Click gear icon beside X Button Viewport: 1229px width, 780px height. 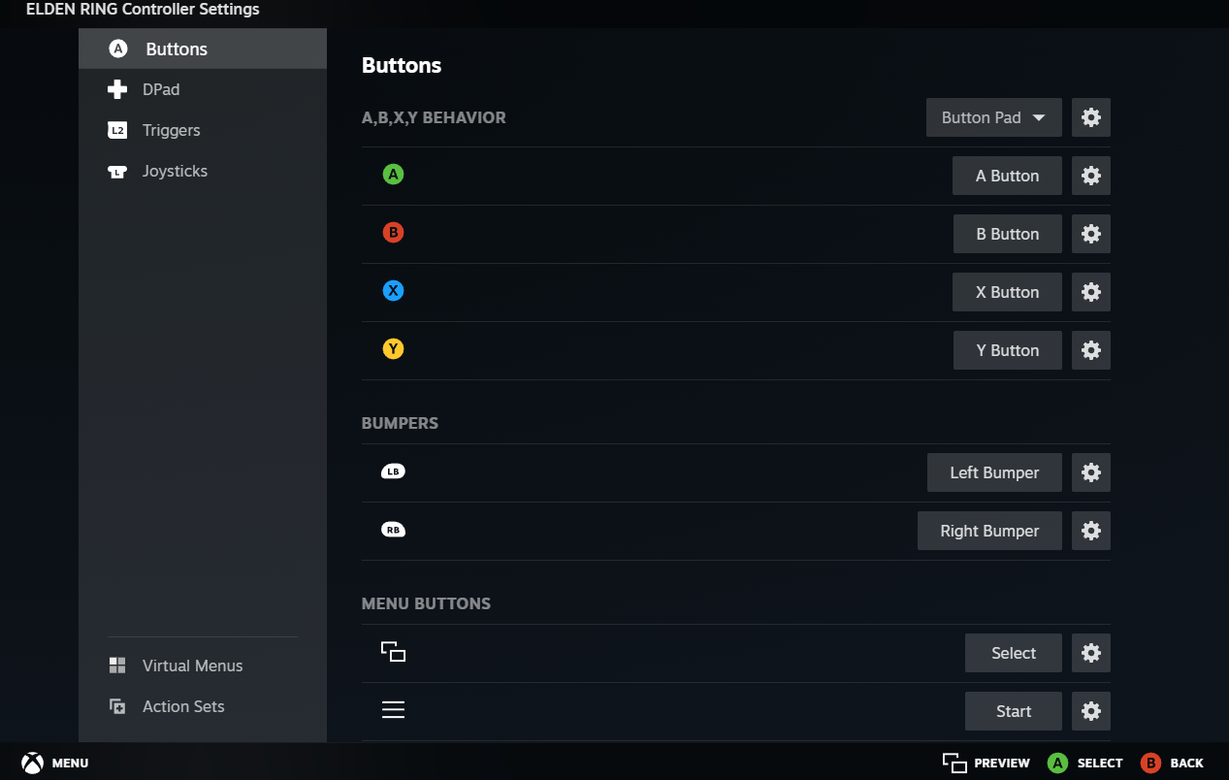[x=1091, y=292]
